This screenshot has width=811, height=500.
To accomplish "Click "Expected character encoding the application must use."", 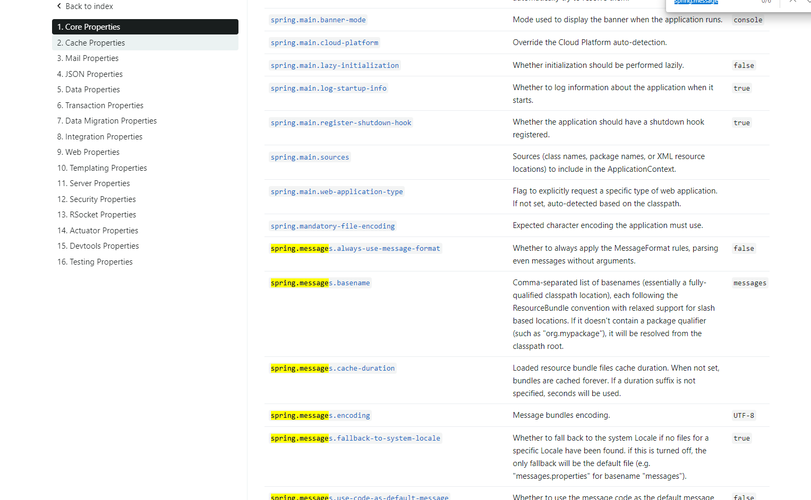I will 608,225.
